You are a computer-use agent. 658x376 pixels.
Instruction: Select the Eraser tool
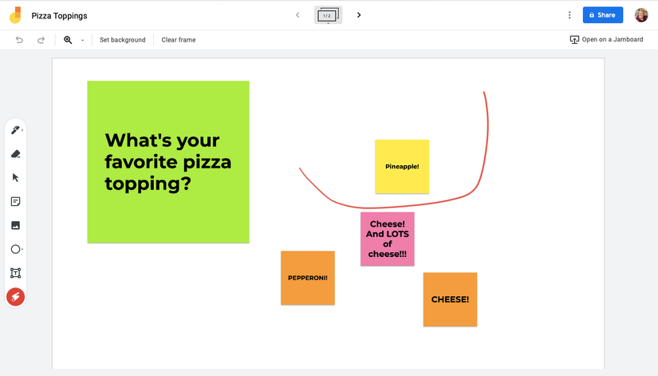[x=15, y=154]
